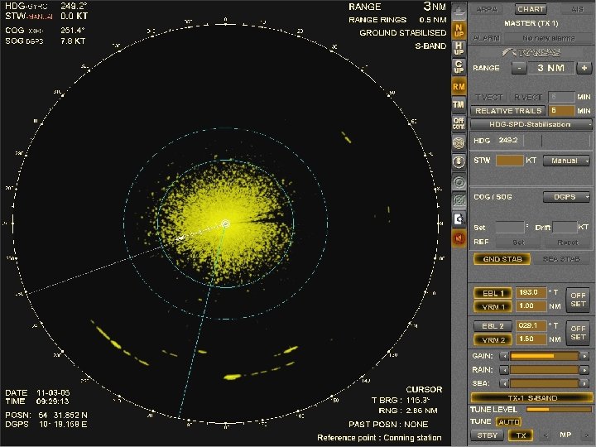The height and width of the screenshot is (447, 596).
Task: Open the ARPA tab
Action: [x=487, y=9]
